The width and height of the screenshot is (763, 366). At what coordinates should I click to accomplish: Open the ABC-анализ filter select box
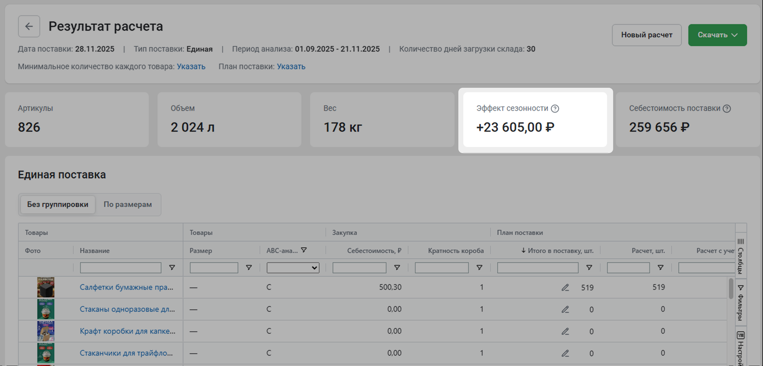pyautogui.click(x=293, y=268)
